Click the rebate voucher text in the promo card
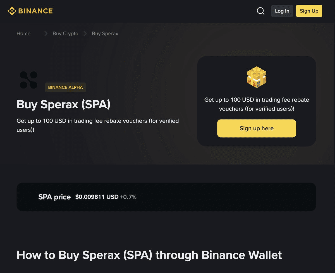335x273 pixels. (257, 104)
